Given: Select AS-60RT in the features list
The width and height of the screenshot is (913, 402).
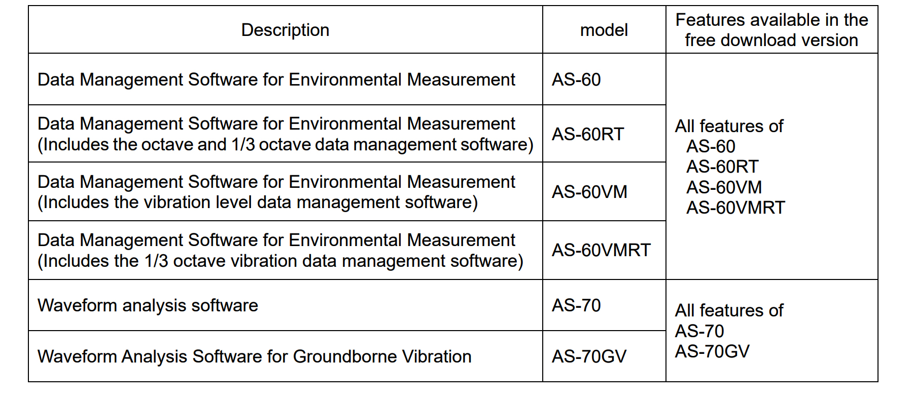Looking at the screenshot, I should pos(722,167).
